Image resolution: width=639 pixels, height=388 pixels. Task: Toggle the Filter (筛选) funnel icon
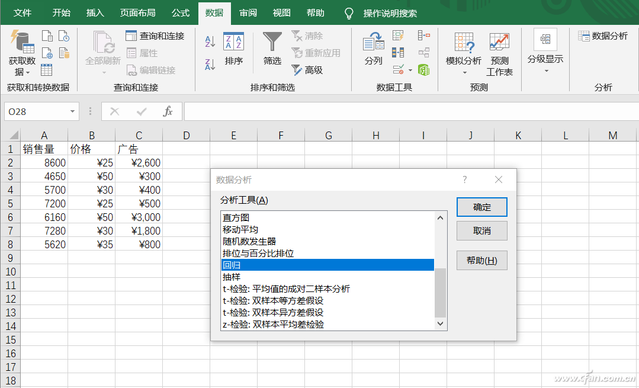coord(272,48)
